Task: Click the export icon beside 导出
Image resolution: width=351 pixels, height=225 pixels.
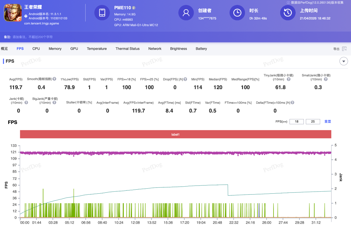Action: [x=344, y=49]
